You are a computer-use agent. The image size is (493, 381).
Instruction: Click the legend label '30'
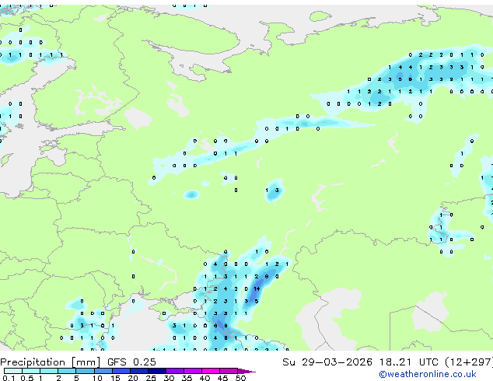(x=169, y=378)
